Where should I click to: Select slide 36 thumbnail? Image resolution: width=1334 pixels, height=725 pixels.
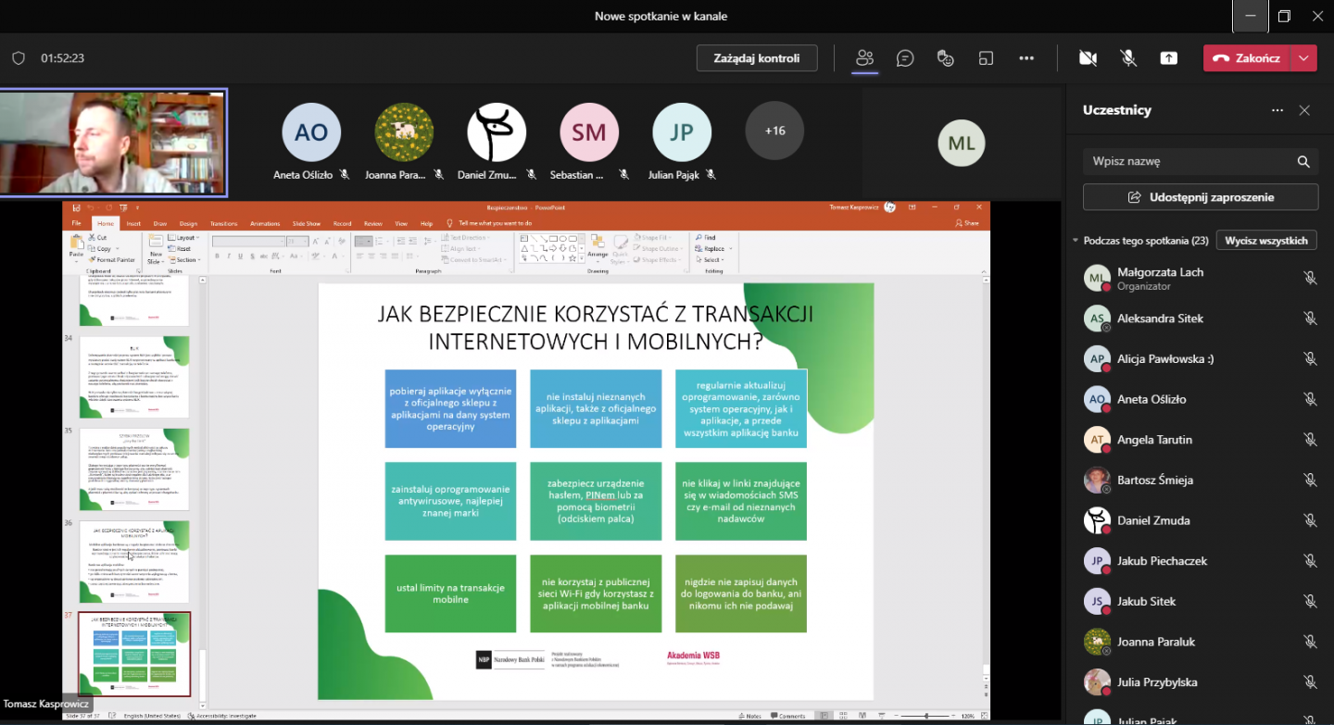coord(134,561)
